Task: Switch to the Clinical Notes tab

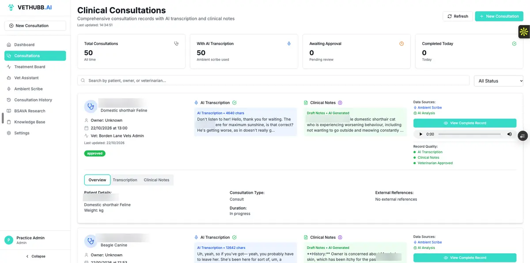Action: [156, 180]
